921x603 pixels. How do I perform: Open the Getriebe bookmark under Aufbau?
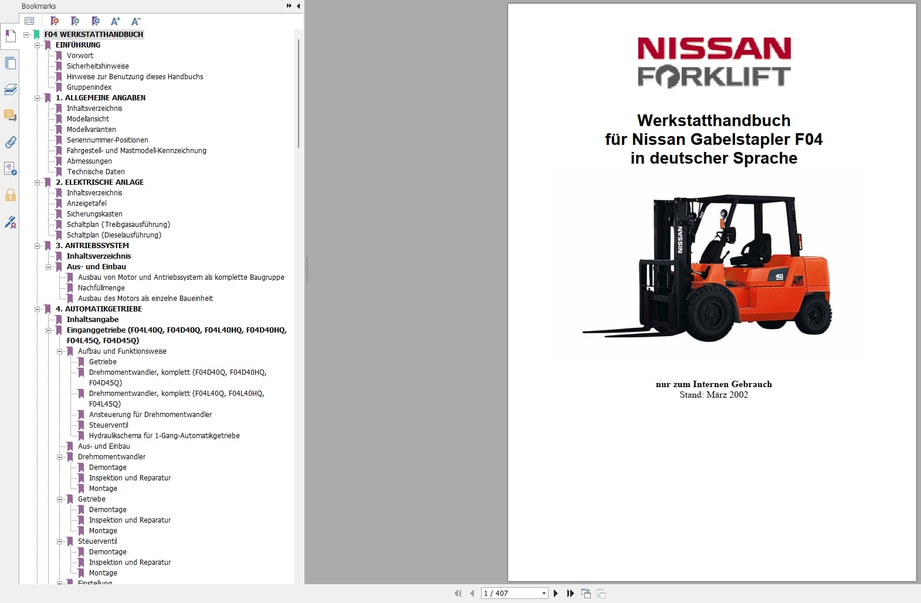pos(103,362)
